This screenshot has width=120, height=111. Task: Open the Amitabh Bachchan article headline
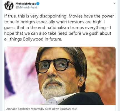click(x=41, y=109)
